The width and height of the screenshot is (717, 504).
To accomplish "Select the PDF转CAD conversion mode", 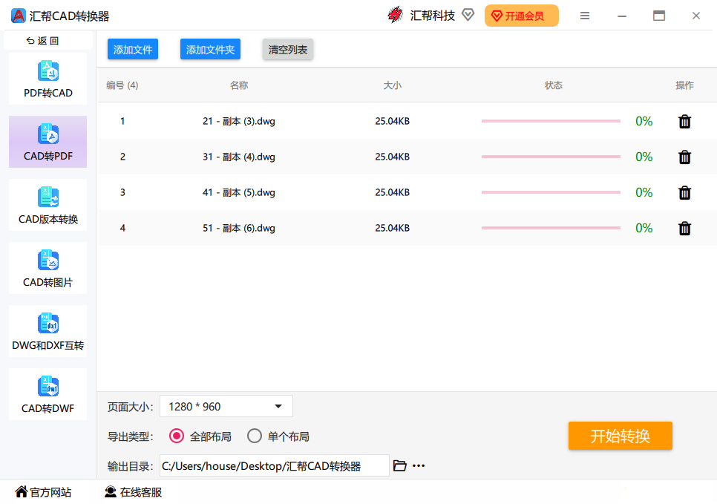I will click(x=48, y=78).
